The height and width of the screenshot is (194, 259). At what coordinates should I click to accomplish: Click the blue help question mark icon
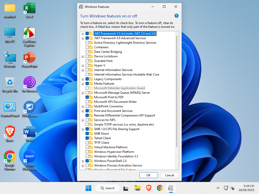pyautogui.click(x=177, y=16)
